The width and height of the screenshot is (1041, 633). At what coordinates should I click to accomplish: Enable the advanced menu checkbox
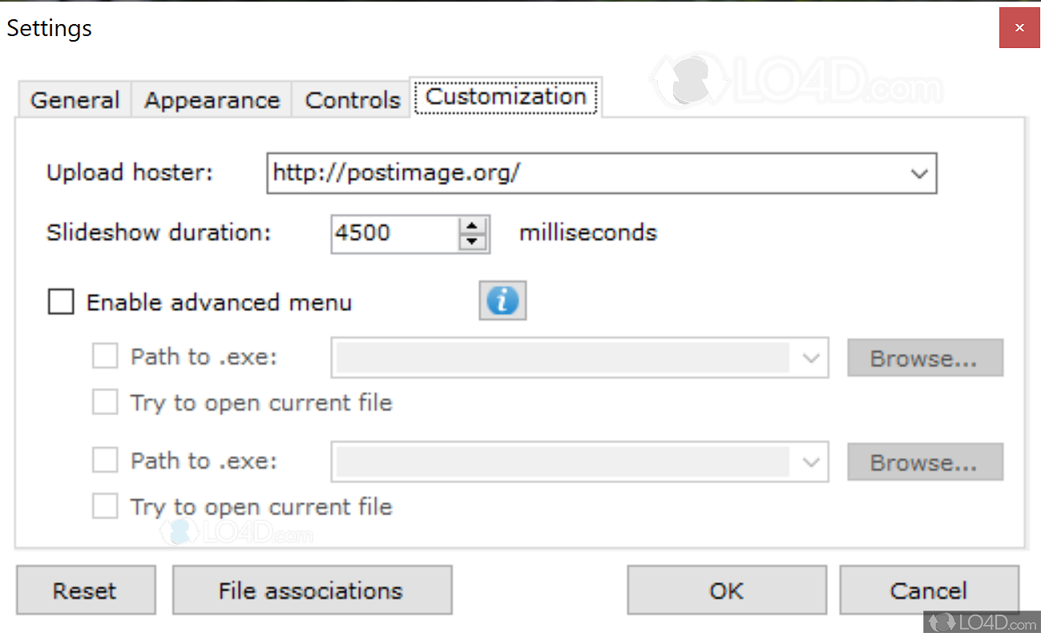coord(61,302)
